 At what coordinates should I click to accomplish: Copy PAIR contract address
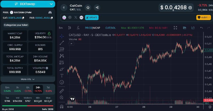52,18
